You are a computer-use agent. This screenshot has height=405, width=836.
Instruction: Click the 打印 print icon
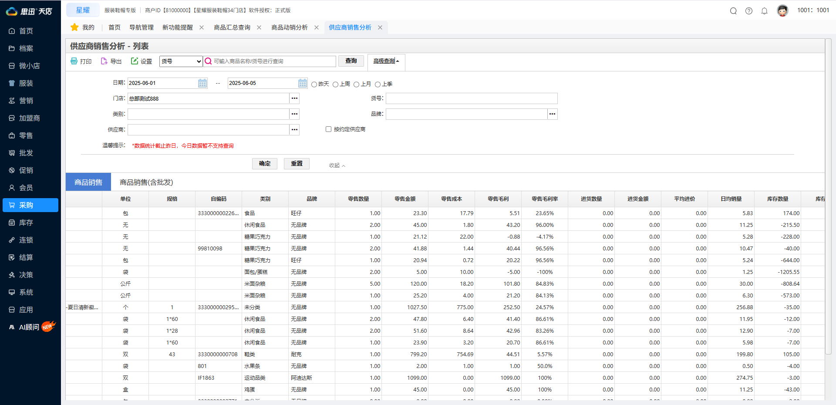point(74,61)
